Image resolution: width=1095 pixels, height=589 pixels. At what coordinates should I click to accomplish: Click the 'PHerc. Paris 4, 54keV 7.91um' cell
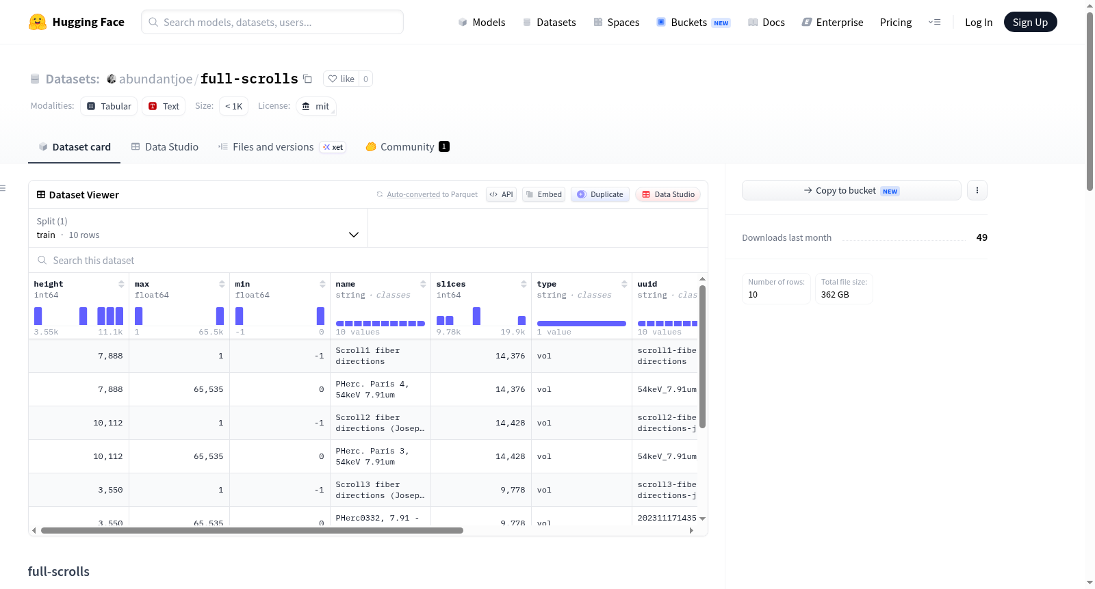381,389
